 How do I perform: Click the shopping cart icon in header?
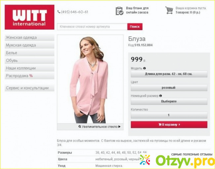tap(169, 10)
